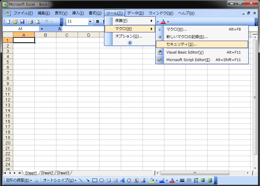This screenshot has height=186, width=260.
Task: Insert a picture from file
Action: click(143, 180)
